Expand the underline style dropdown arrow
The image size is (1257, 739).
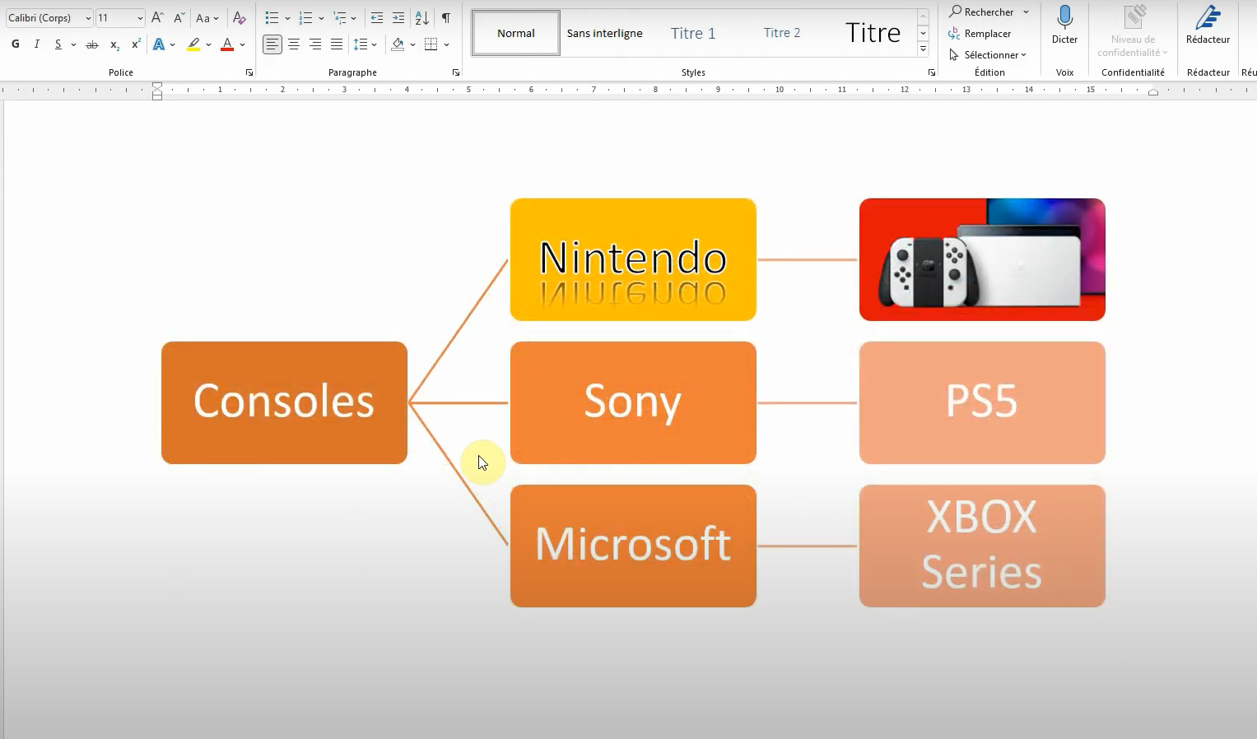click(73, 44)
